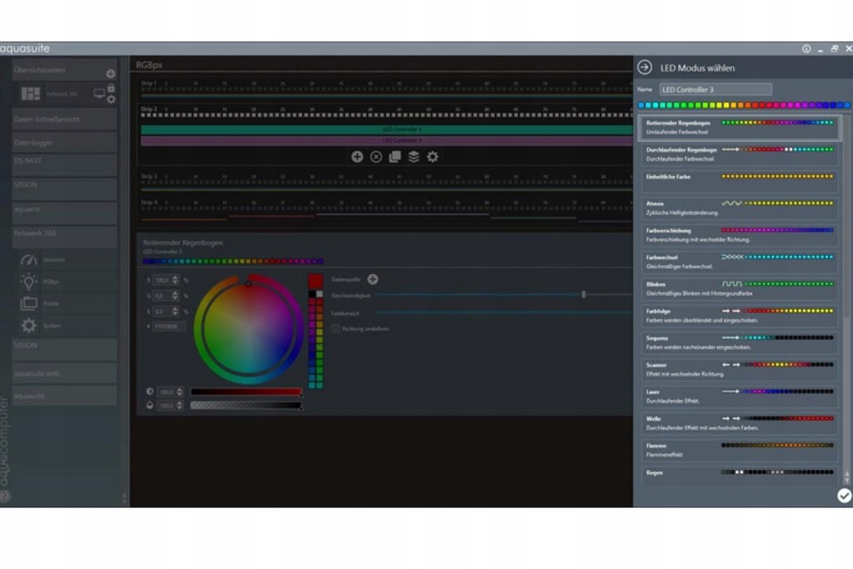The height and width of the screenshot is (569, 853).
Task: Choose the Atmen LED mode
Action: [740, 207]
